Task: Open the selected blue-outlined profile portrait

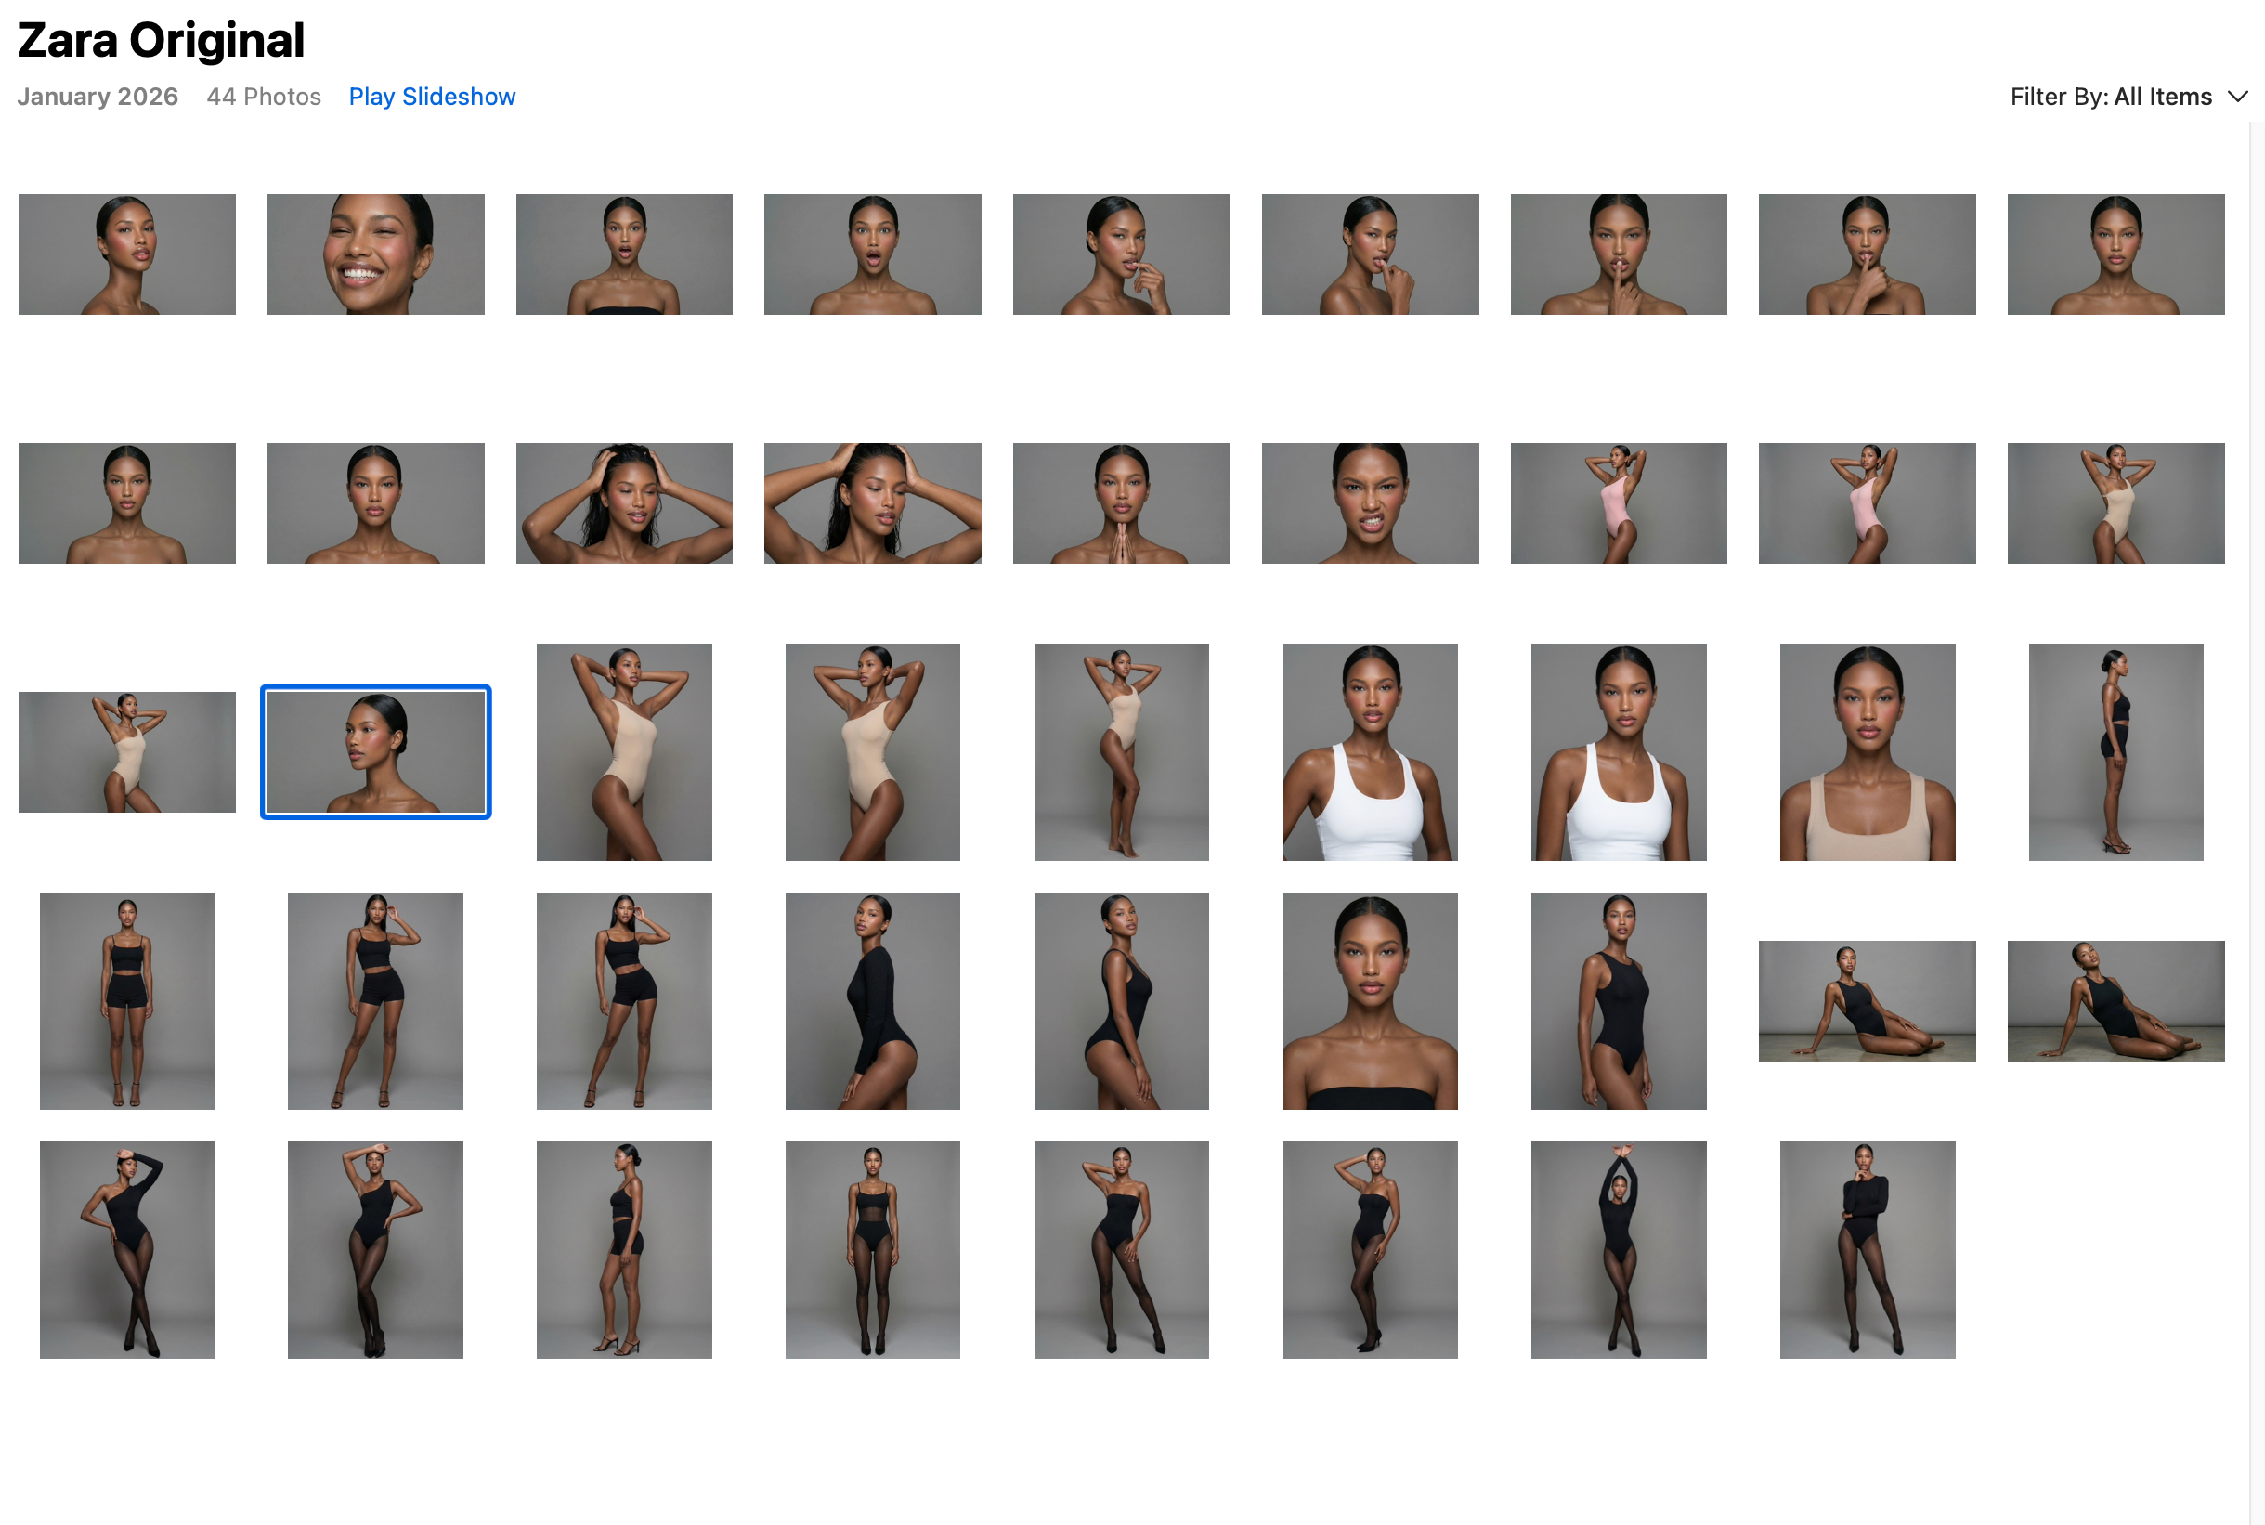Action: pyautogui.click(x=375, y=751)
